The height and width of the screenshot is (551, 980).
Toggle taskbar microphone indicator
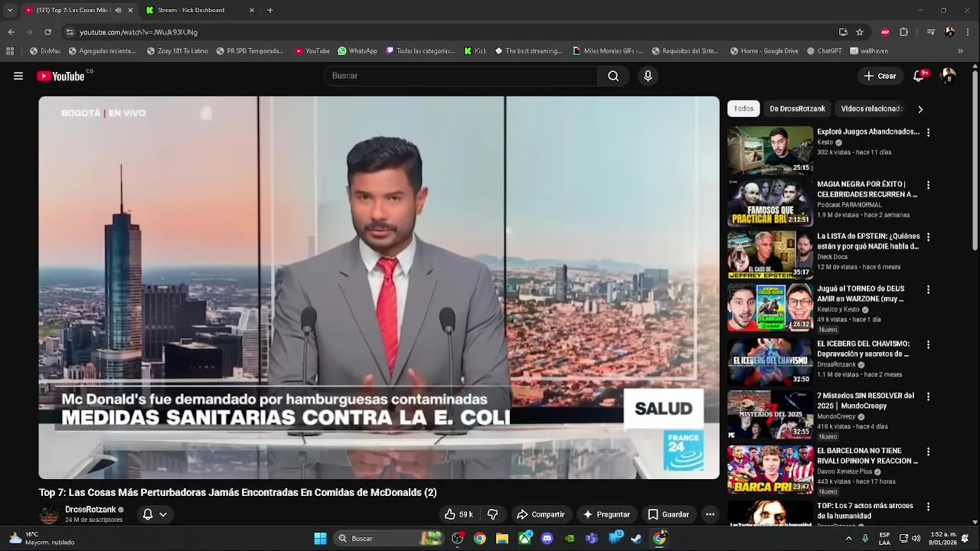[x=865, y=538]
